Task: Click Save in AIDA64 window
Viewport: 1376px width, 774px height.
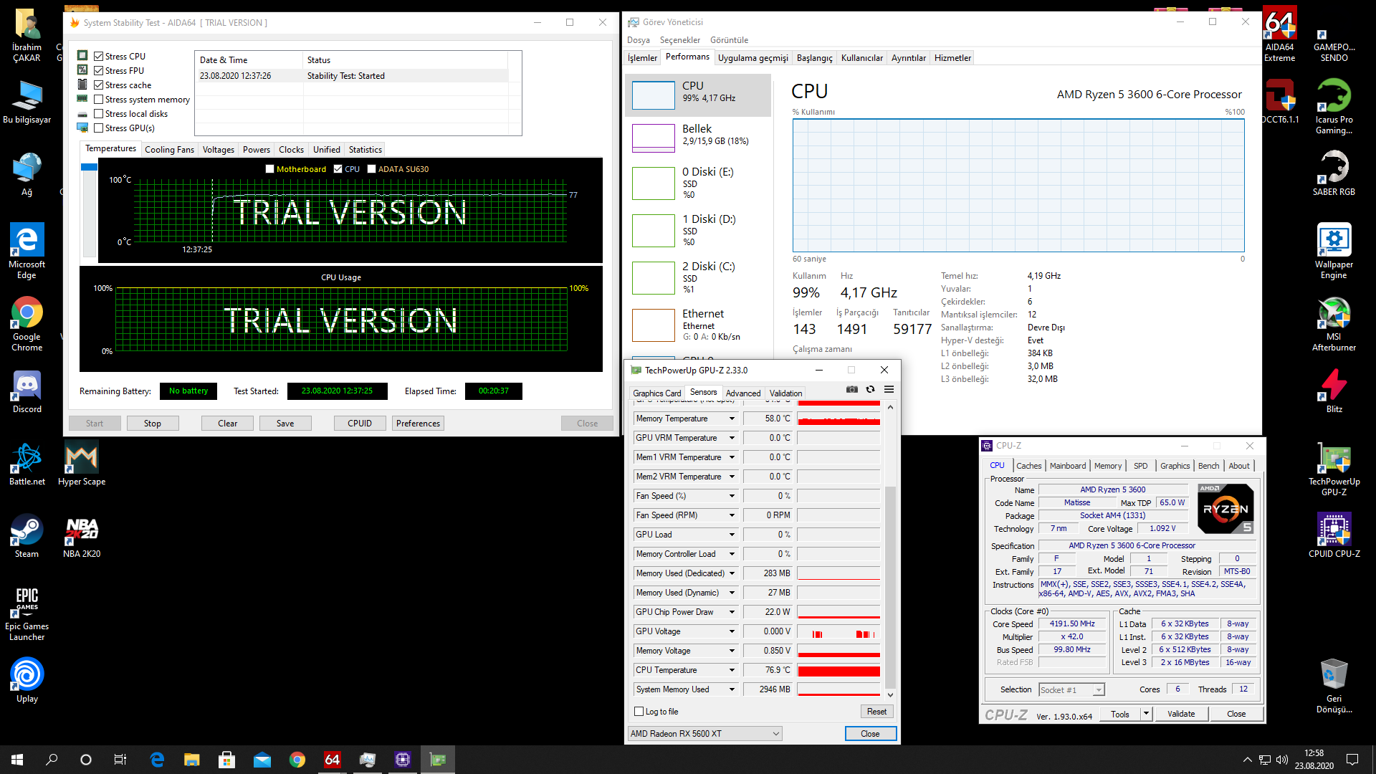Action: 285,424
